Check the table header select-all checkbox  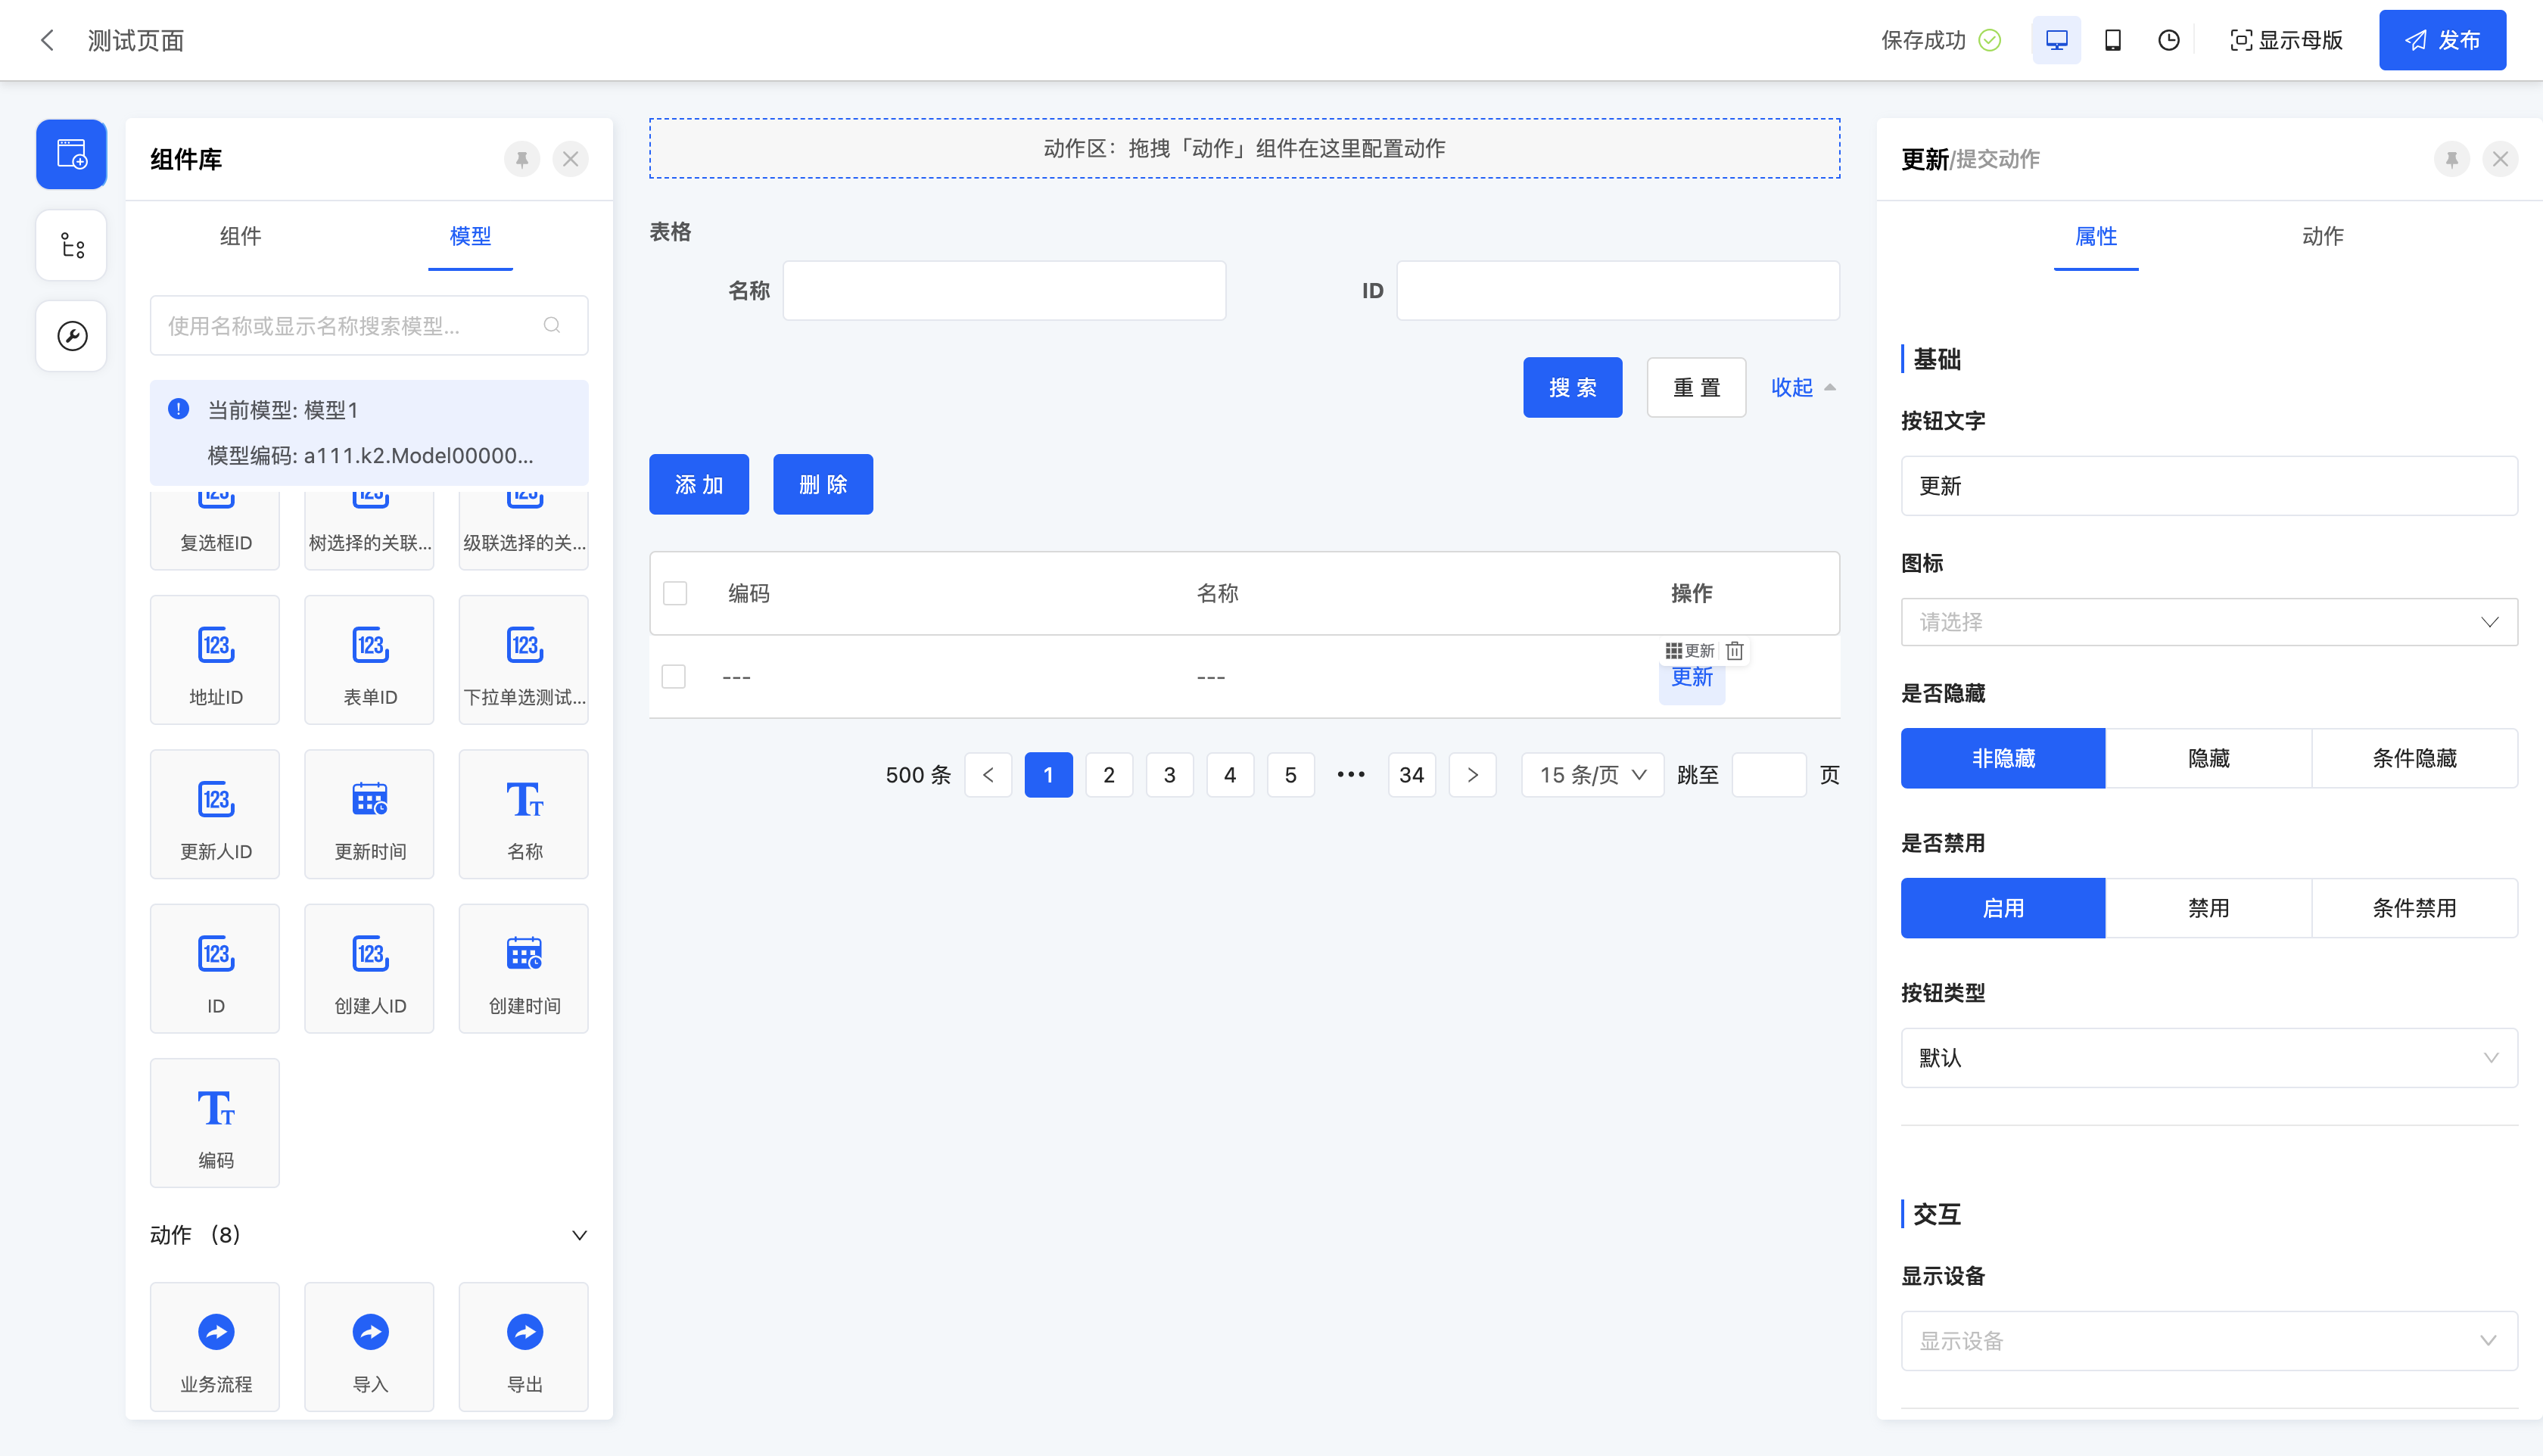coord(675,593)
